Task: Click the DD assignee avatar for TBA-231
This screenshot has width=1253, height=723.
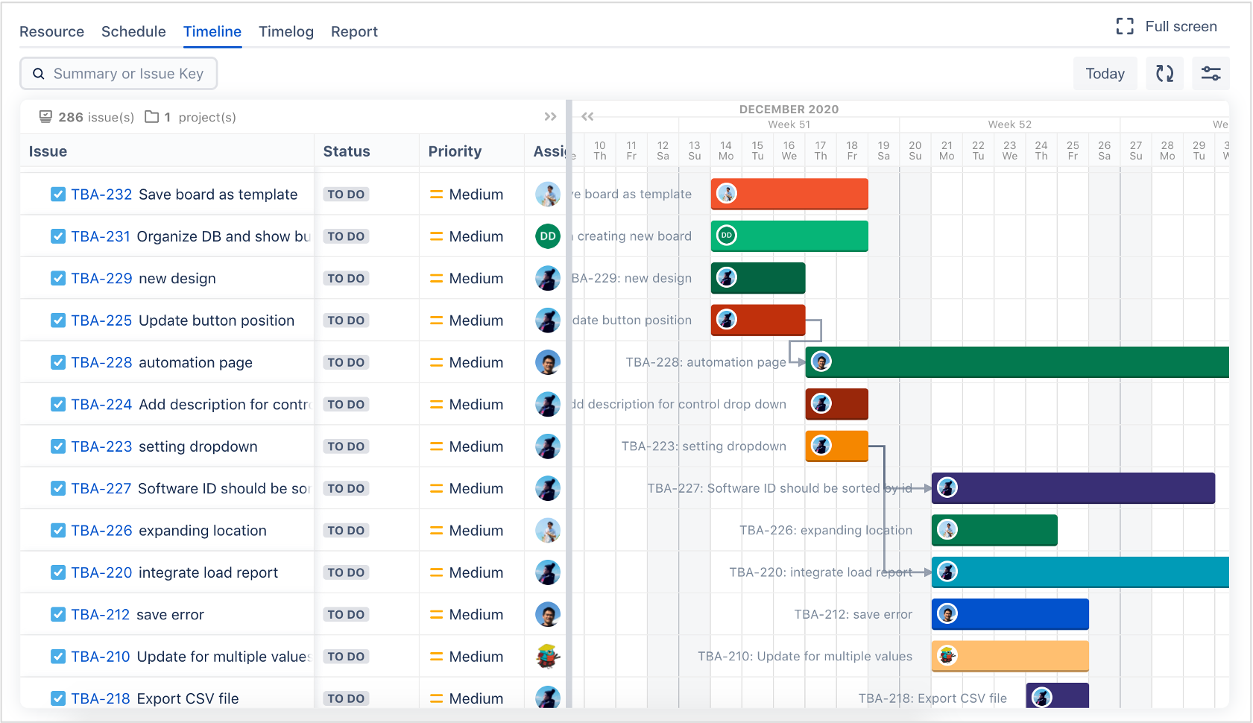Action: pyautogui.click(x=548, y=236)
